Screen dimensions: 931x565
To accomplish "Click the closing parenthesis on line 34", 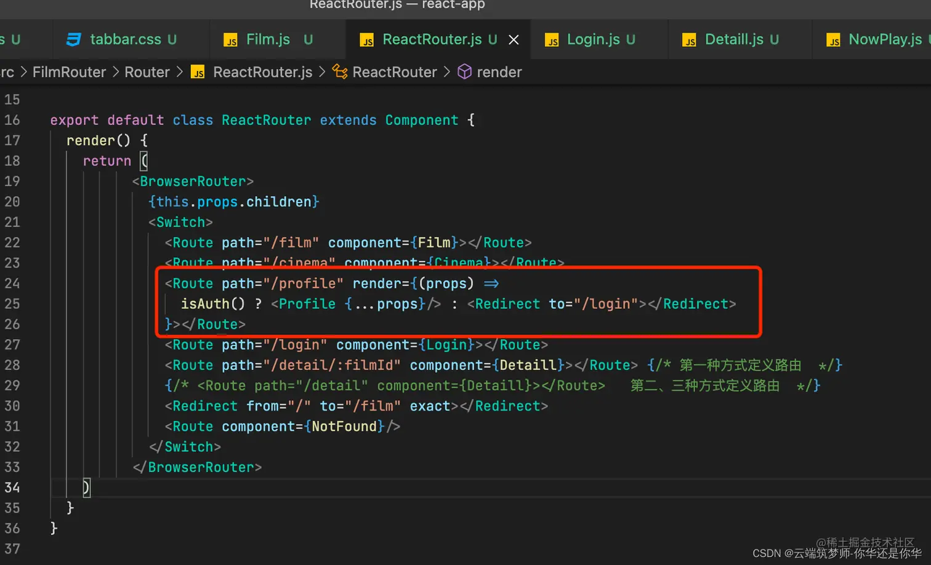I will [x=86, y=487].
